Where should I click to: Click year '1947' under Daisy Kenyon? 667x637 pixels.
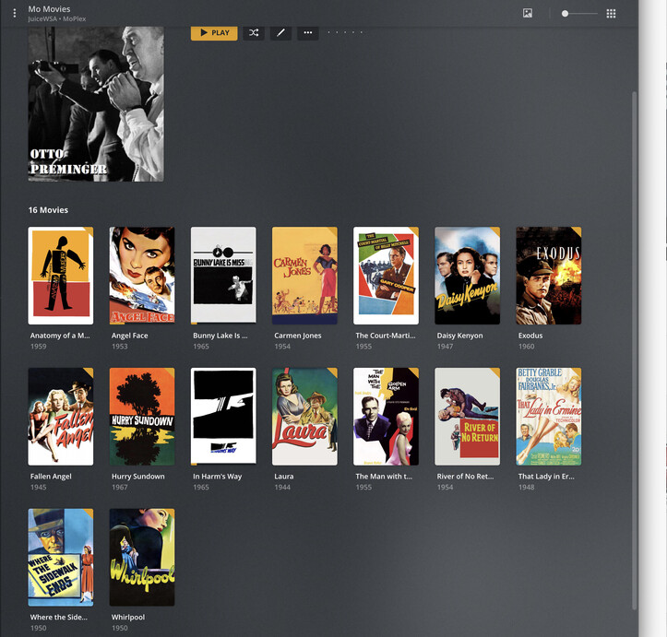click(x=445, y=347)
